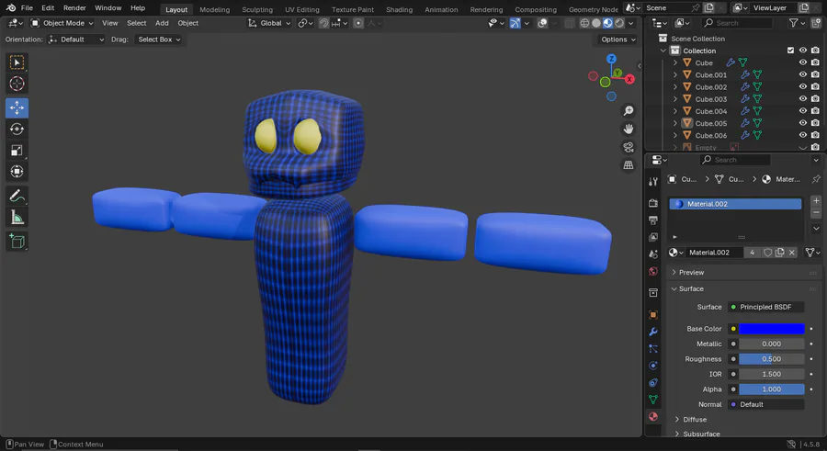
Task: Toggle eye visibility for Cube.005
Action: pos(803,123)
